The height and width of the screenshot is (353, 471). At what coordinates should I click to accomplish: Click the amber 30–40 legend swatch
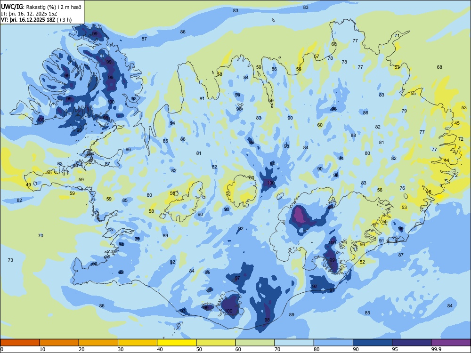138,343
